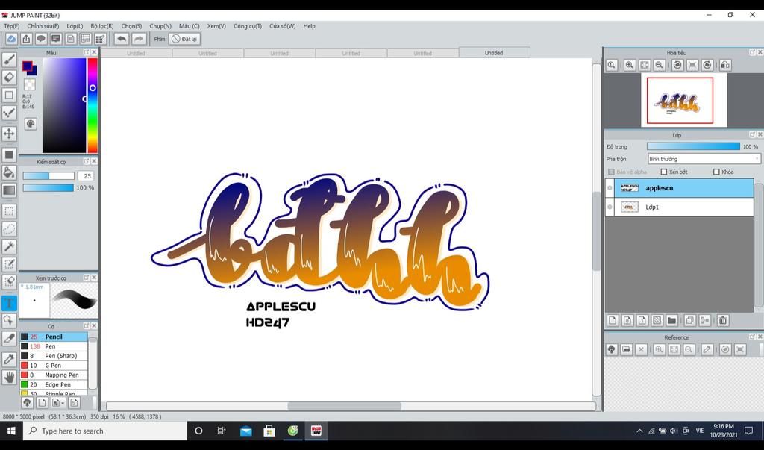Viewport: 764px width, 450px height.
Task: Select the Eraser tool
Action: (x=9, y=77)
